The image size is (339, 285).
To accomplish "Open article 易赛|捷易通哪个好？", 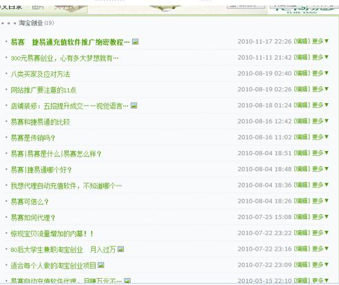I will [x=41, y=170].
